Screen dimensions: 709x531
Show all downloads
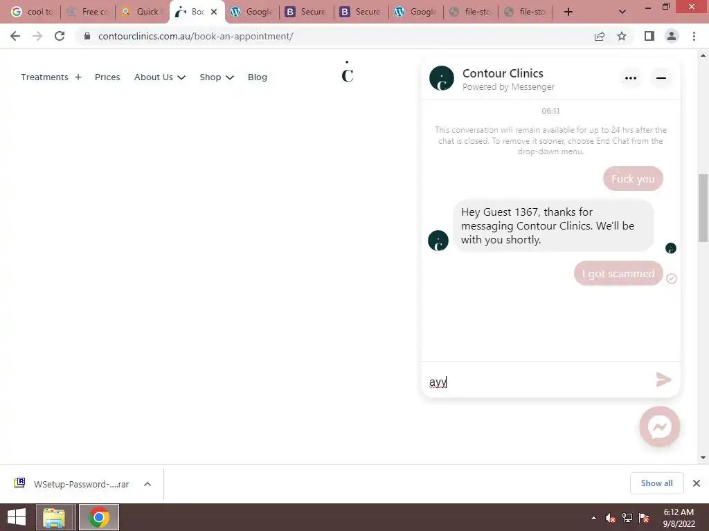coord(656,483)
